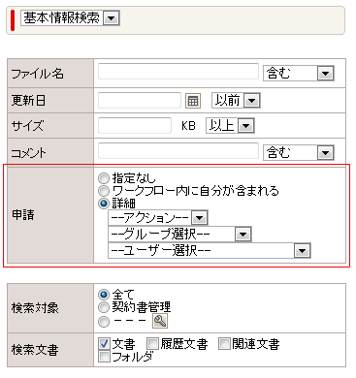Choose 全て as search target

click(x=104, y=295)
